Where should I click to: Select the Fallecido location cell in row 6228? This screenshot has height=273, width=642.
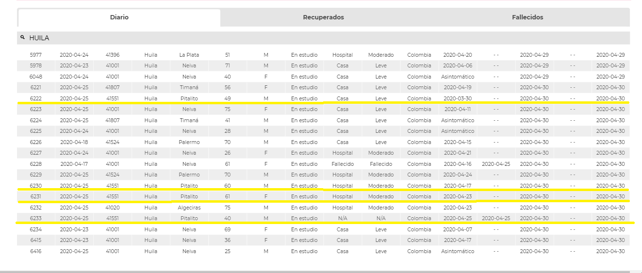click(343, 164)
